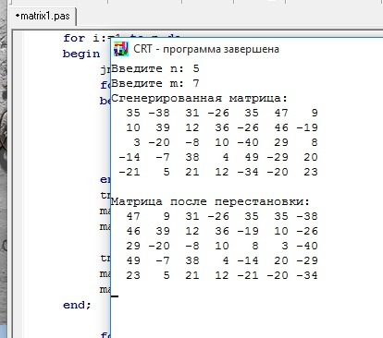This screenshot has height=338, width=383.
Task: Click the CRT window title text
Action: [x=206, y=49]
